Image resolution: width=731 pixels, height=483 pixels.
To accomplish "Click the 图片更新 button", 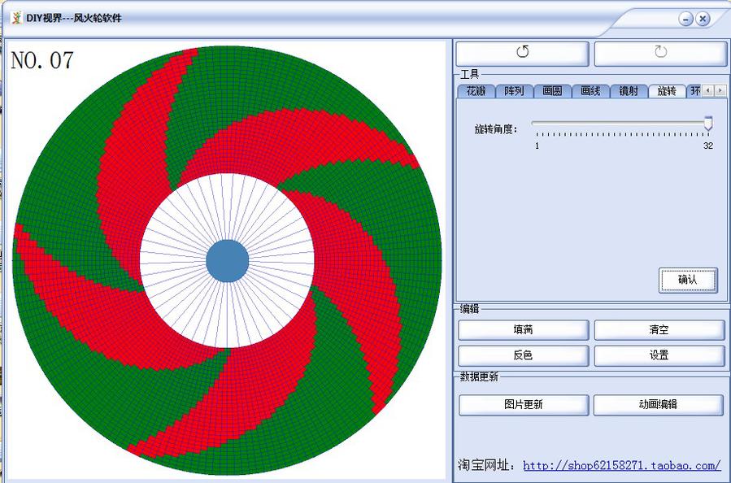I will 523,405.
